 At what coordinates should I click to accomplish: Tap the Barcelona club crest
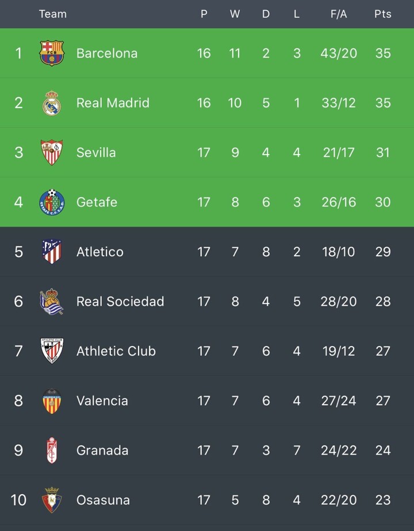[x=52, y=53]
